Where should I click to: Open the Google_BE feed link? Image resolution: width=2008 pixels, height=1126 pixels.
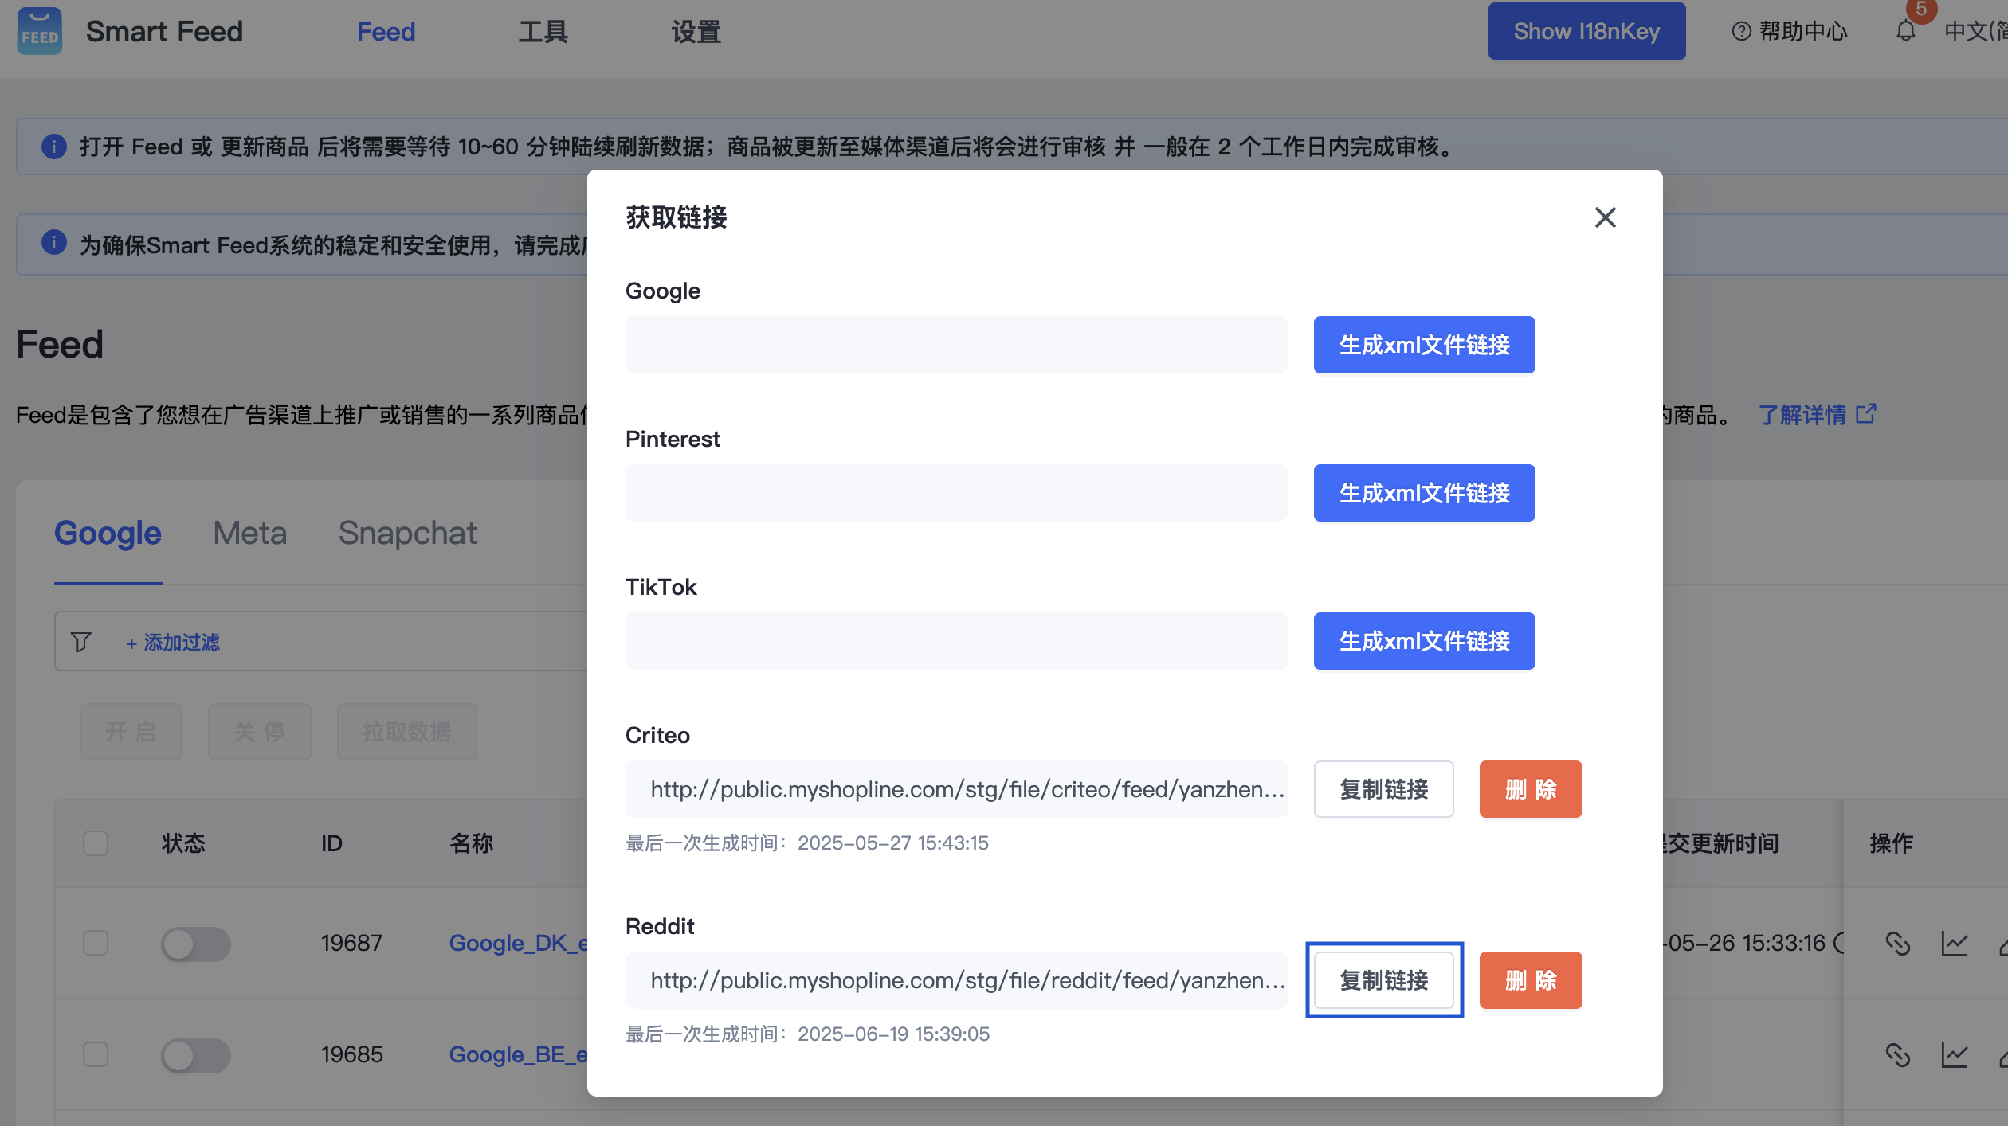pos(518,1054)
